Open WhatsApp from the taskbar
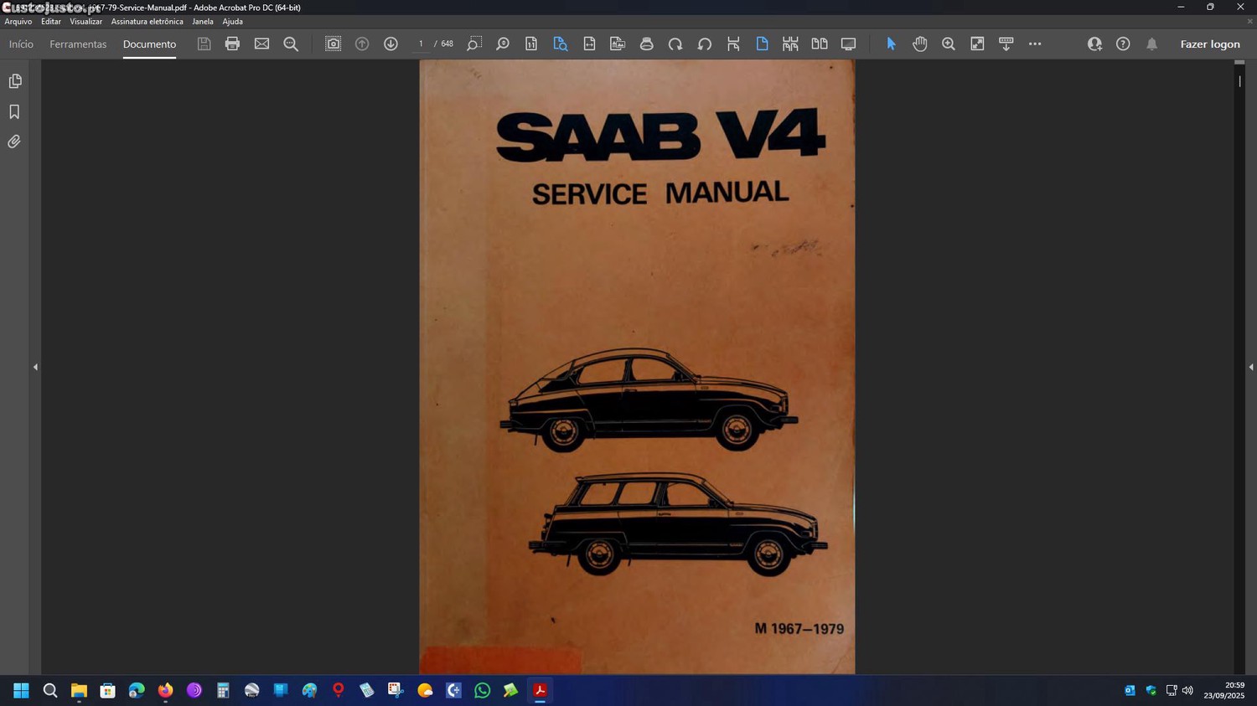The height and width of the screenshot is (706, 1257). (482, 690)
